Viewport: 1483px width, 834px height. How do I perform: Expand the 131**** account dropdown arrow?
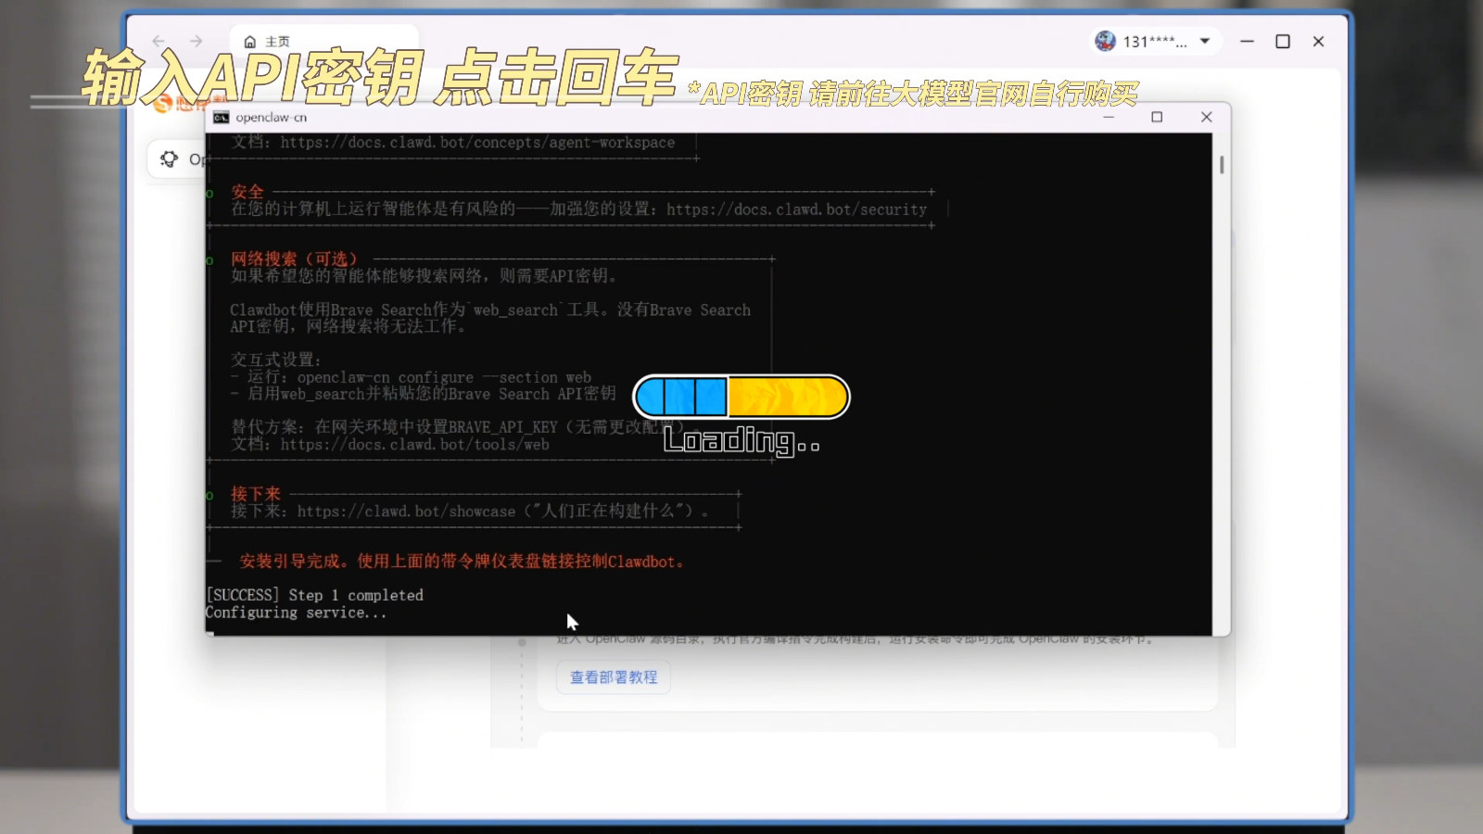pyautogui.click(x=1205, y=41)
